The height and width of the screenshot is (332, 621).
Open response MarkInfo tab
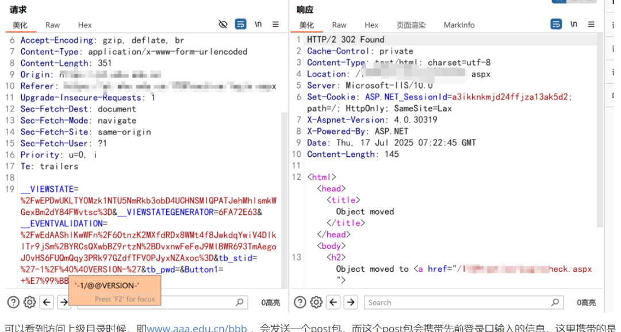pos(459,25)
